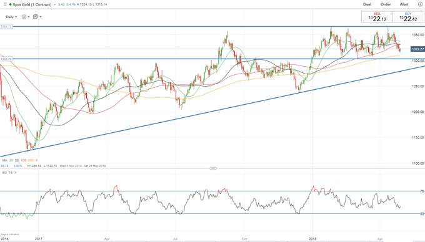Select the red 100 moving average setting
Viewport: 425px width, 242px height.
click(x=23, y=160)
